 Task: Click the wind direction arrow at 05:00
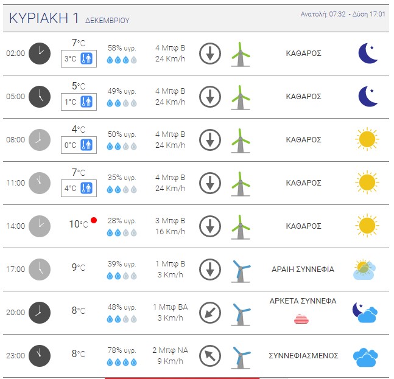(210, 96)
